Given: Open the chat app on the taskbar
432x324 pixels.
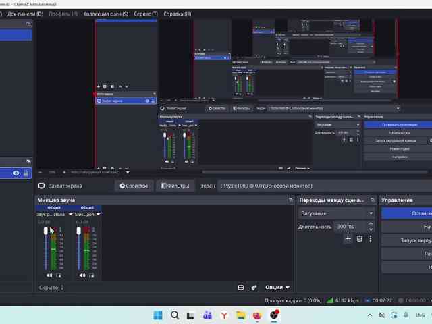Looking at the screenshot, I should 207,315.
